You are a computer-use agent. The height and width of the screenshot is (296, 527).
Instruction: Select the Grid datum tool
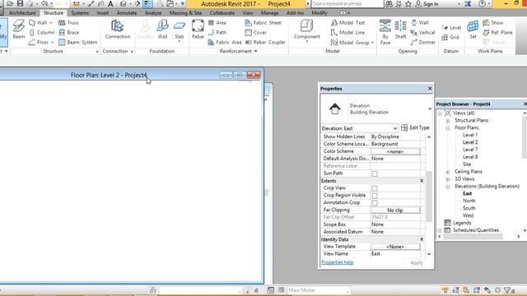coord(450,37)
